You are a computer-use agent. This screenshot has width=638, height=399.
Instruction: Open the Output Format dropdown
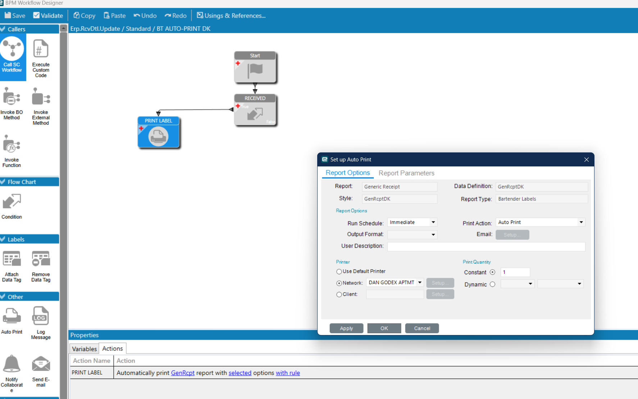433,234
